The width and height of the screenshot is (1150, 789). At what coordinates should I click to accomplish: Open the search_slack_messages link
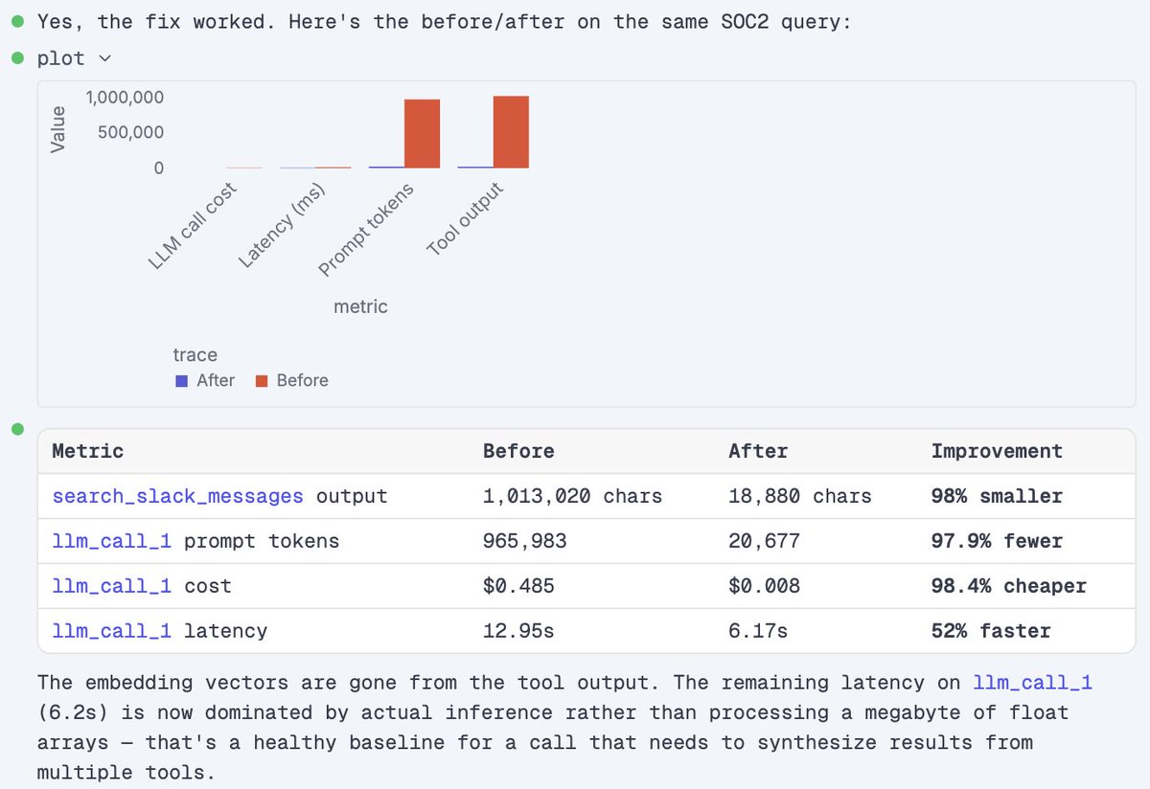point(177,496)
